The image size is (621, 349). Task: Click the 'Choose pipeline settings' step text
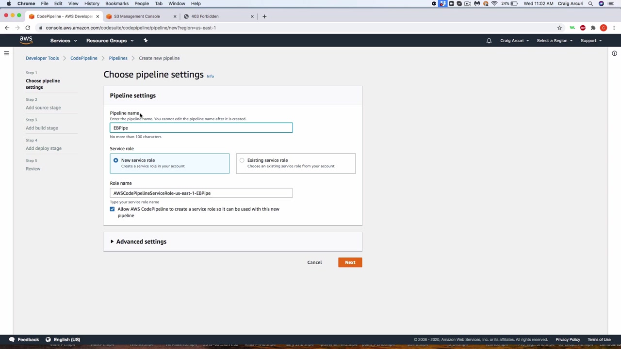point(43,84)
